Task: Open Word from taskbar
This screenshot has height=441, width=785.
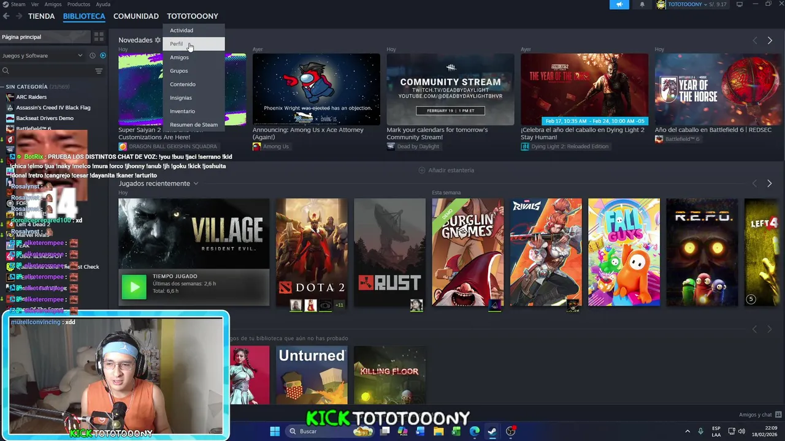Action: click(420, 431)
